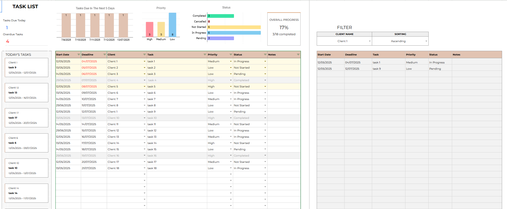Expand the Sorting dropdown showing Ascending
The height and width of the screenshot is (209, 507).
click(x=426, y=41)
